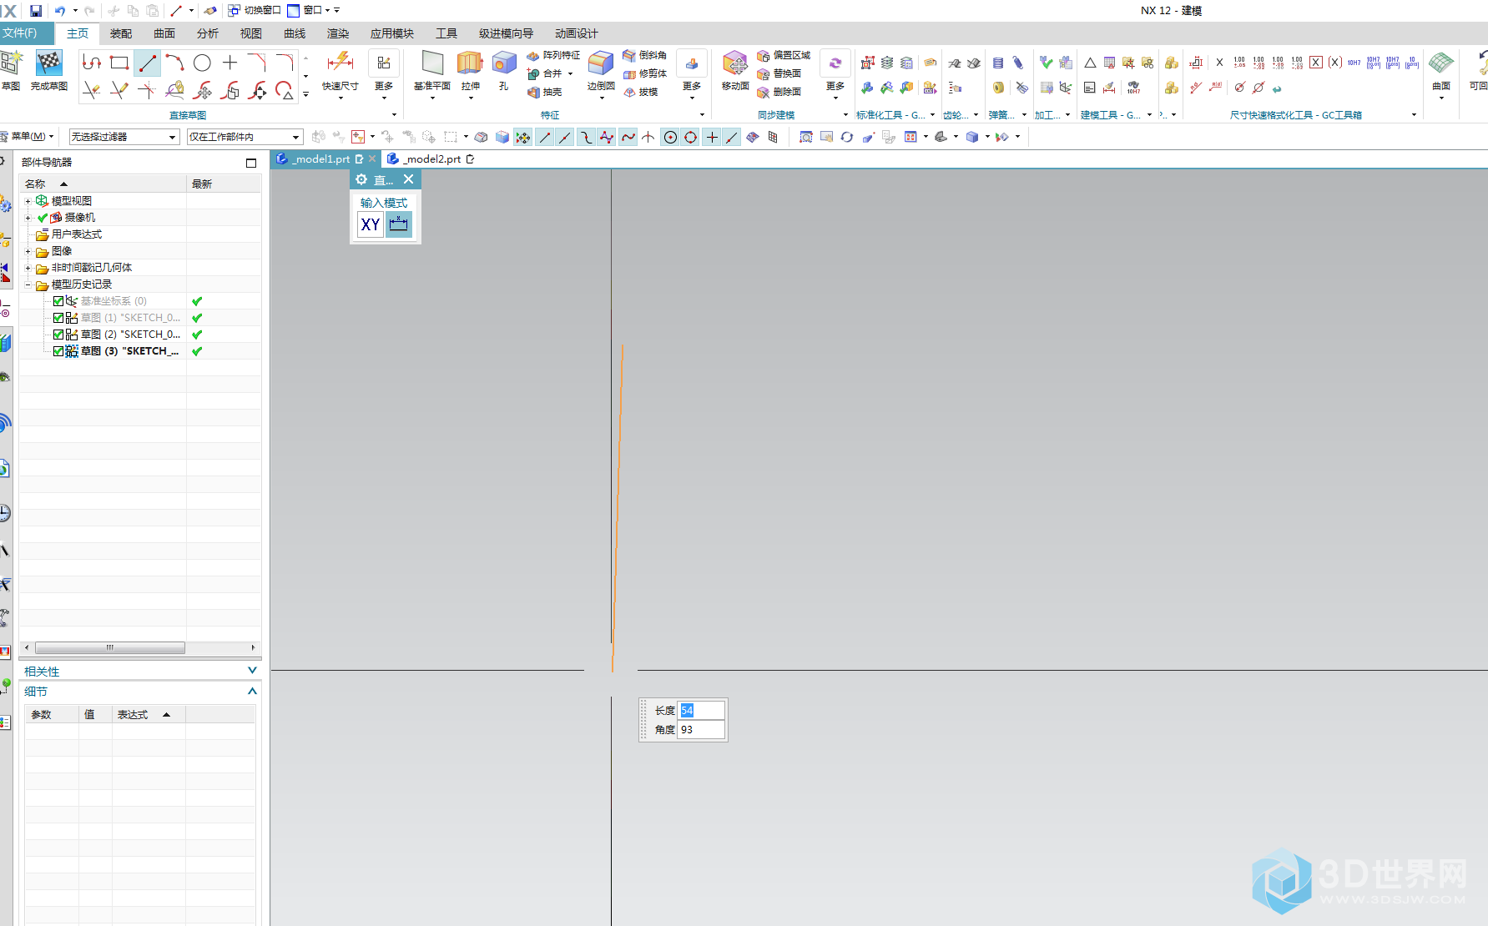Click the Delete Face (删除面) button
This screenshot has height=926, width=1488.
click(779, 92)
